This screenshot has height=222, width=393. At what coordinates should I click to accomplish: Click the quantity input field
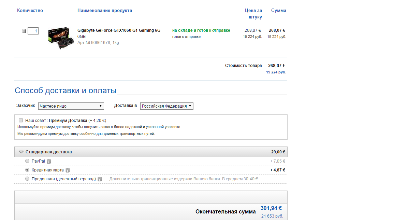(33, 31)
